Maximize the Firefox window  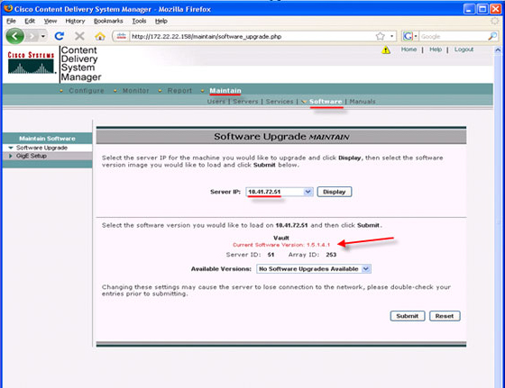[482, 9]
